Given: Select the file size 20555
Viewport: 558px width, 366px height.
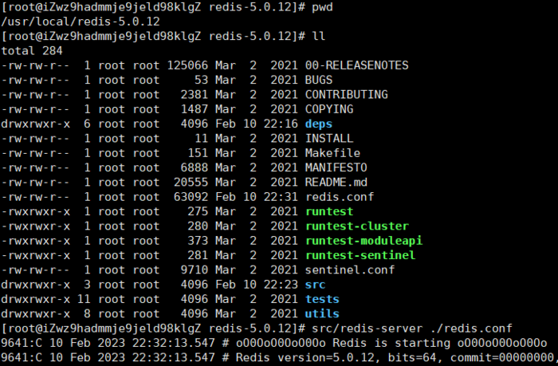Looking at the screenshot, I should [191, 183].
